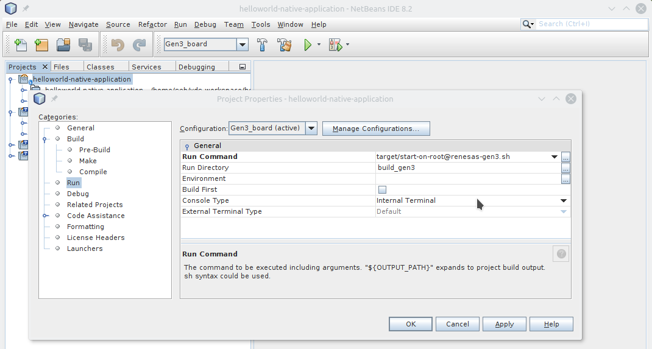
Task: Select the Launchers category
Action: 85,249
